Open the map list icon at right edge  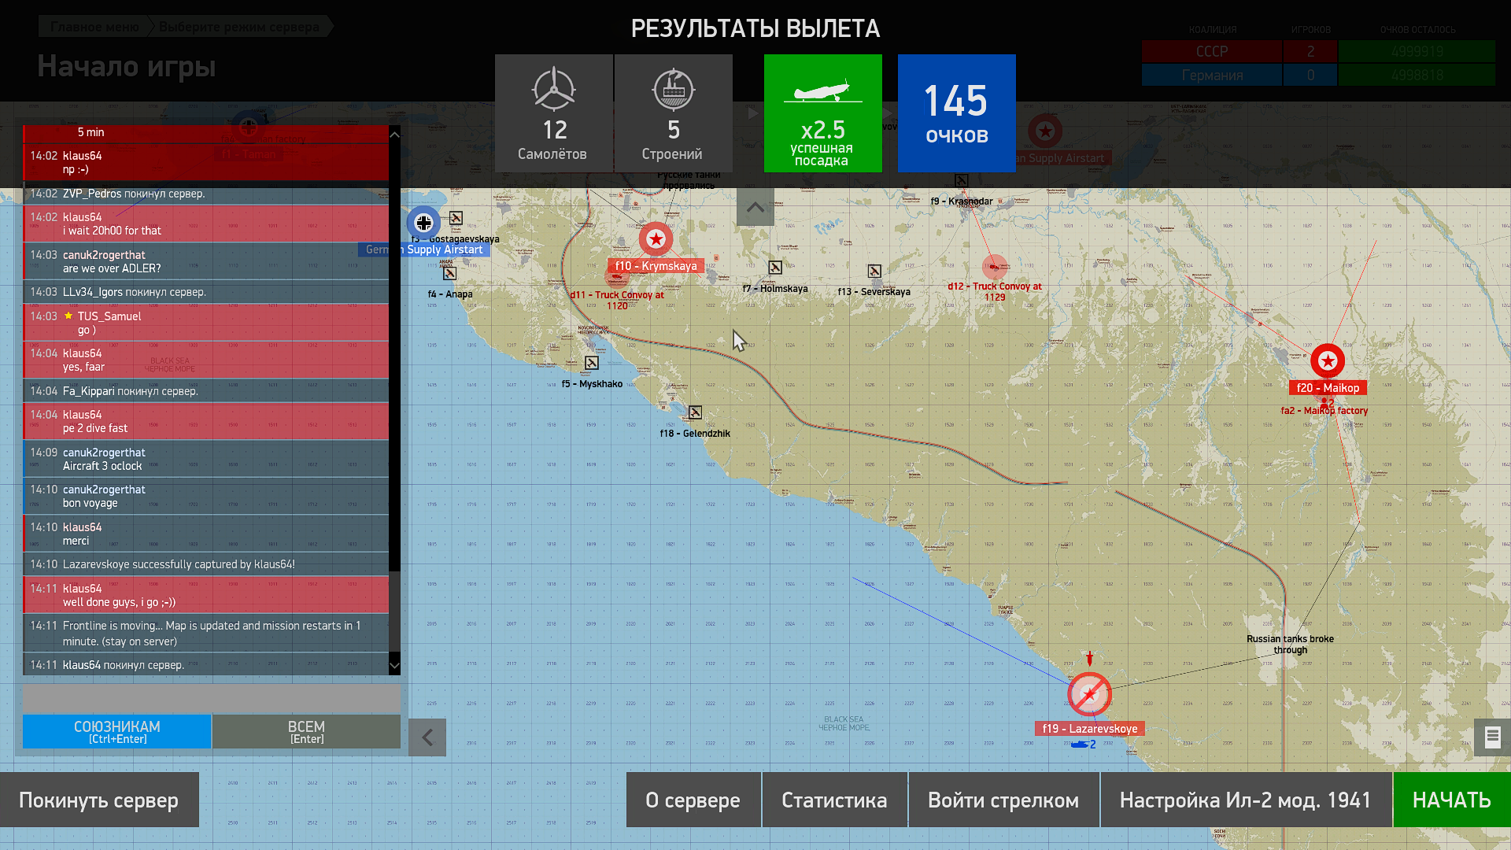click(1492, 737)
